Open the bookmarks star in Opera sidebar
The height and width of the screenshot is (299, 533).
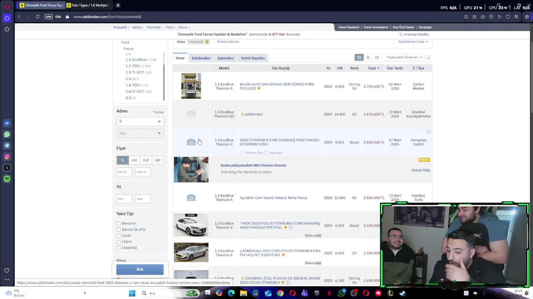[7, 29]
